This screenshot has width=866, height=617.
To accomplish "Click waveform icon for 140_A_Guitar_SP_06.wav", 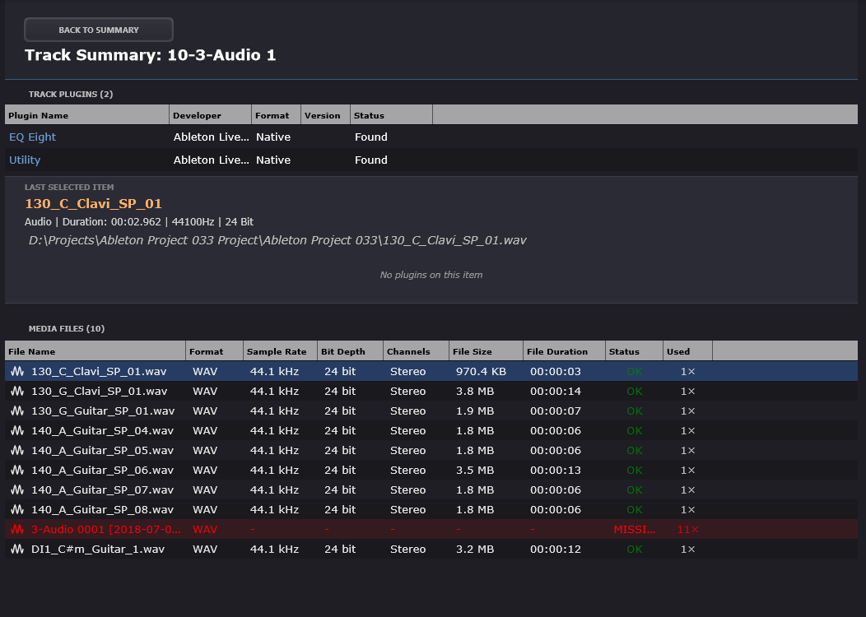I will click(x=17, y=471).
